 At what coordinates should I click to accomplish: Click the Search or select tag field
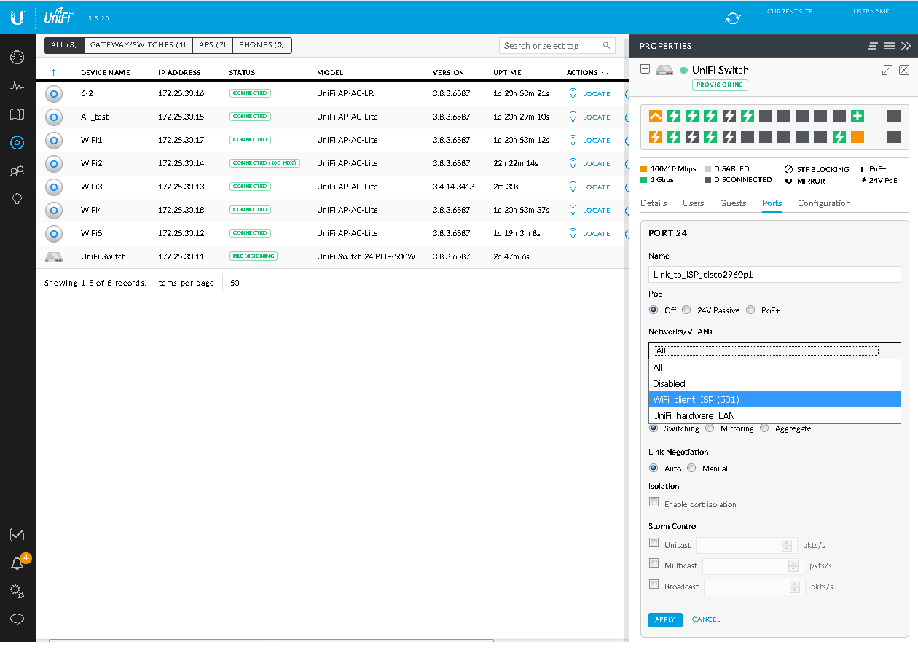pyautogui.click(x=557, y=45)
